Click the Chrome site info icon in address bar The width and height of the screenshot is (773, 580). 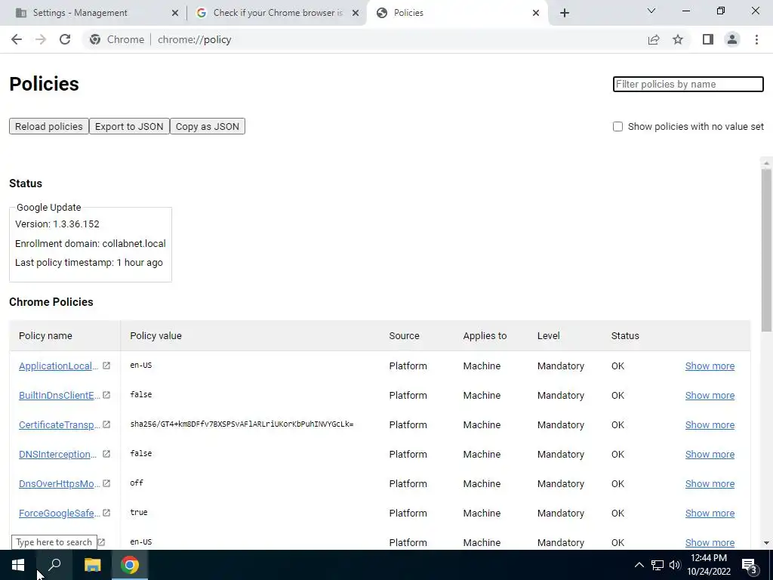(x=95, y=39)
